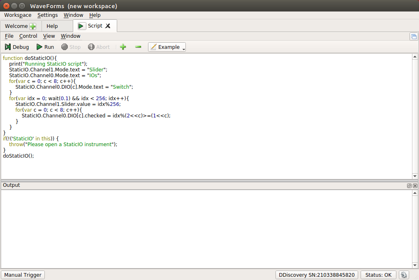The image size is (419, 280).
Task: Decrease font size with green minus icon
Action: coord(138,47)
